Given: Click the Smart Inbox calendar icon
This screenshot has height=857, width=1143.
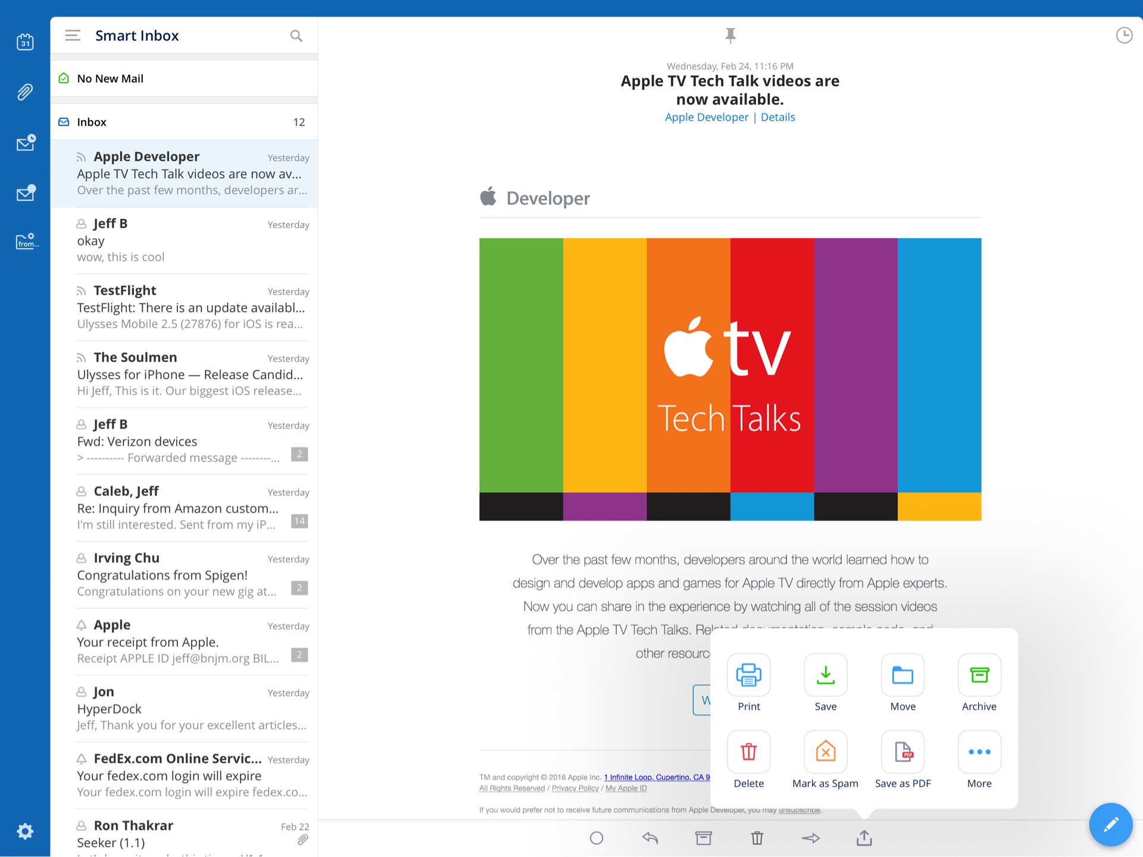Looking at the screenshot, I should pos(24,42).
